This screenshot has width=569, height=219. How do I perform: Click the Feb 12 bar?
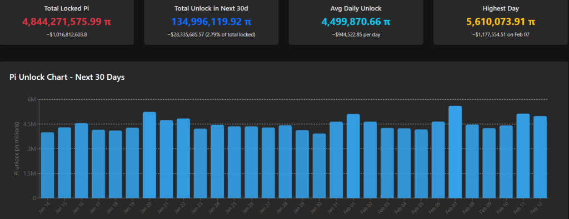click(x=540, y=157)
